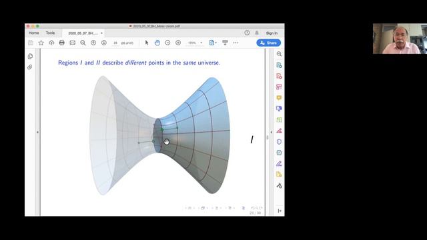Image resolution: width=427 pixels, height=240 pixels.
Task: Open the green Combine Files tool
Action: pyautogui.click(x=279, y=120)
